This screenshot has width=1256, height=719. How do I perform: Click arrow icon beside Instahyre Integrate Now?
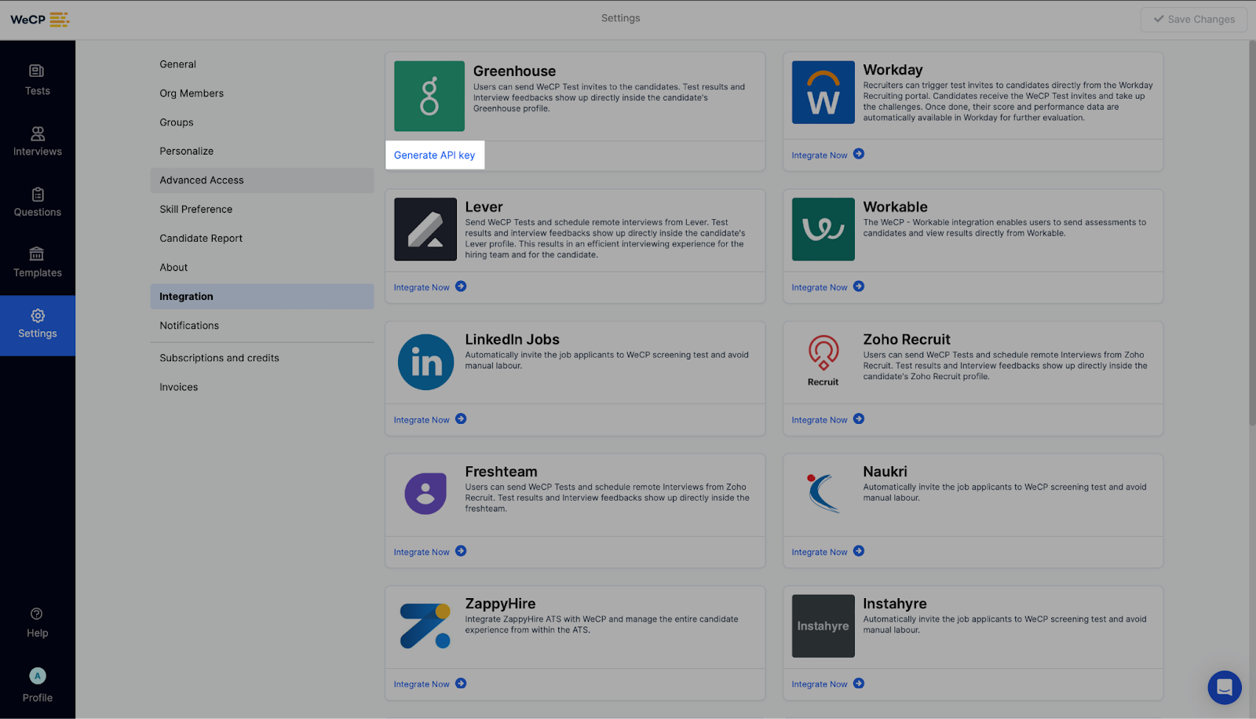[x=859, y=684]
